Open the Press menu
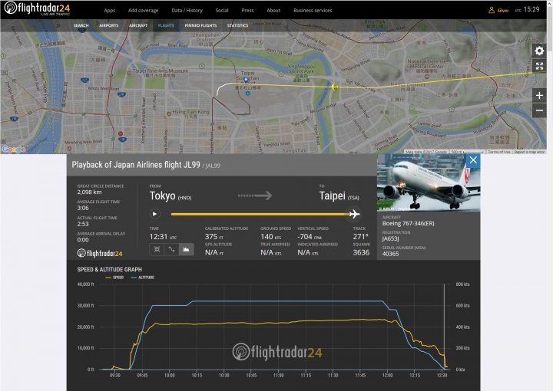The image size is (553, 391). (247, 11)
